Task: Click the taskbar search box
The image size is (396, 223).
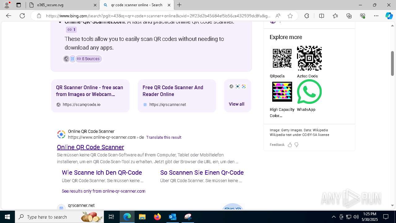Action: (x=59, y=217)
